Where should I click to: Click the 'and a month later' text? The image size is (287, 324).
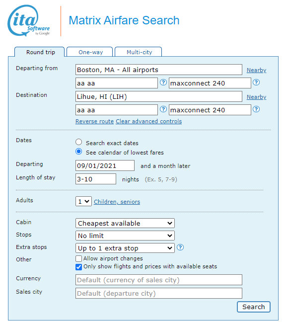coord(165,166)
